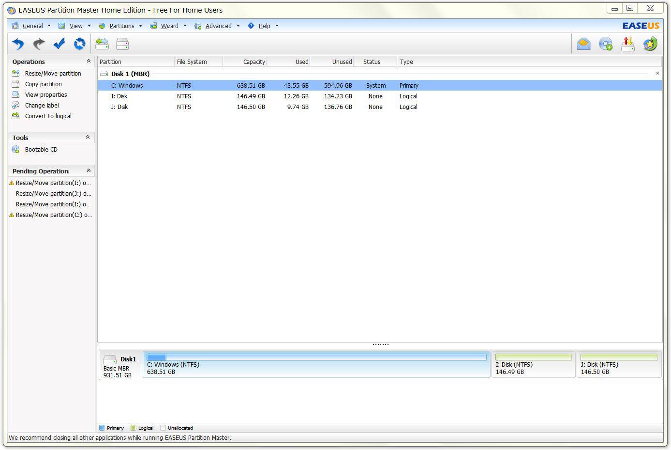Screen dimensions: 671x450
Task: Click the dropdown arrow next to General
Action: point(49,26)
